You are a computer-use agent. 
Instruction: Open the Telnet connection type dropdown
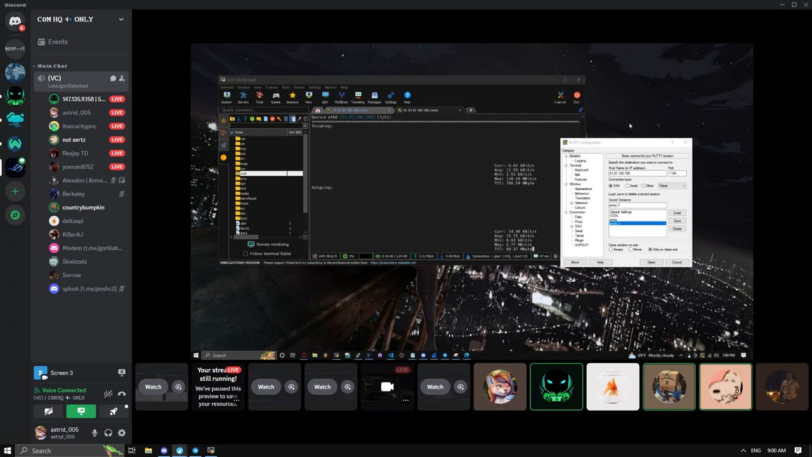672,186
